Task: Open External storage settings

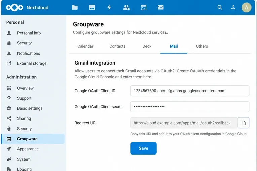Action: (x=33, y=63)
